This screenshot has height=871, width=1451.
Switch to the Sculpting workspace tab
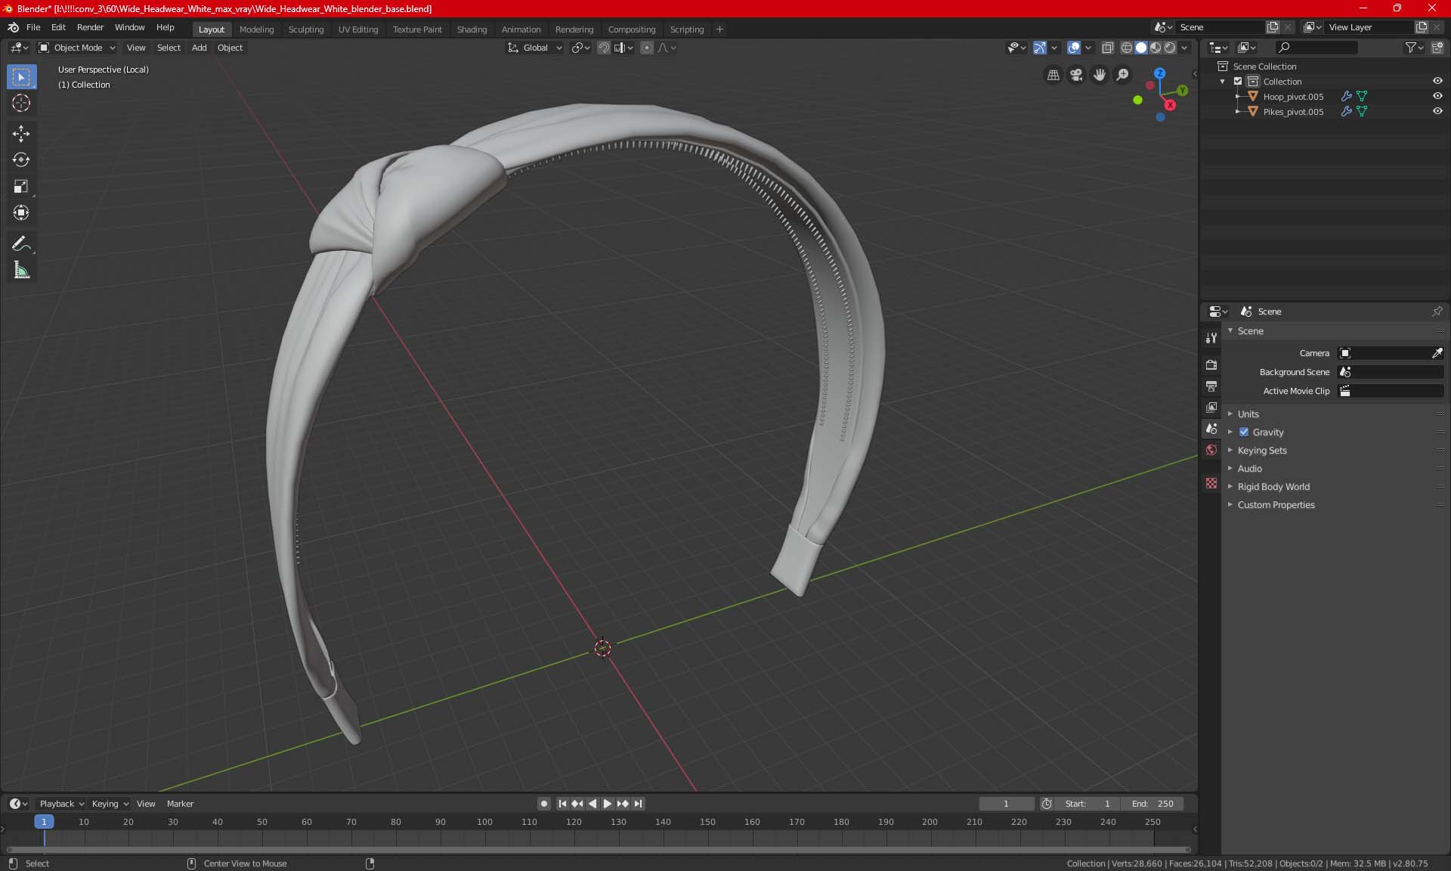305,29
